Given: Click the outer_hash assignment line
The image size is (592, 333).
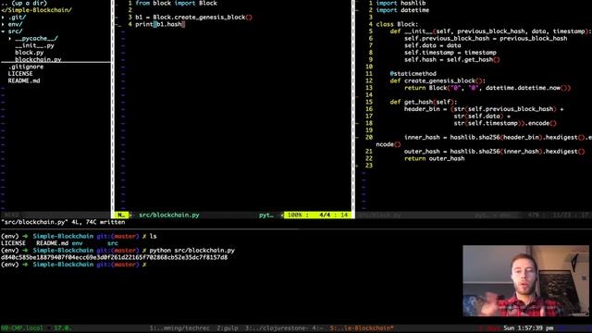Looking at the screenshot, I should point(494,152).
